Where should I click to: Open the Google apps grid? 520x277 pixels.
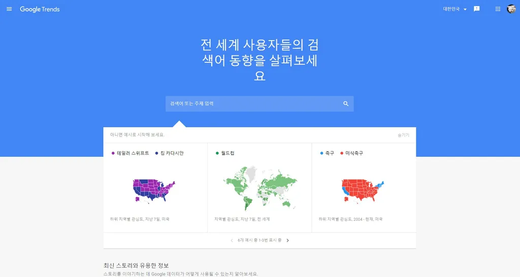pos(498,9)
